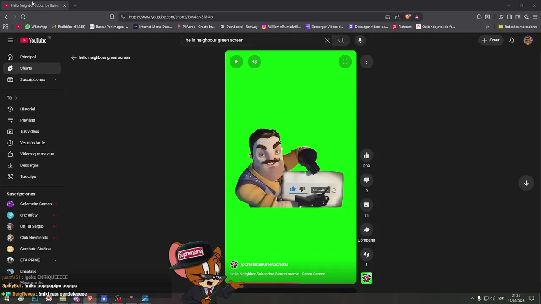Image resolution: width=541 pixels, height=304 pixels.
Task: Open enchufetv channel
Action: (32, 215)
